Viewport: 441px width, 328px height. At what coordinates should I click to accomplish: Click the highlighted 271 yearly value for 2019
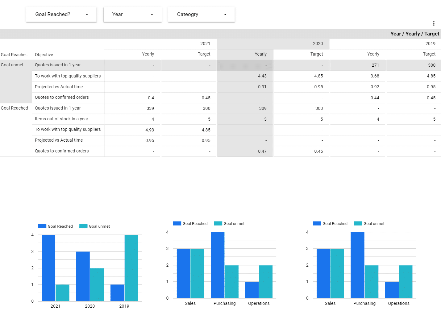coord(375,65)
